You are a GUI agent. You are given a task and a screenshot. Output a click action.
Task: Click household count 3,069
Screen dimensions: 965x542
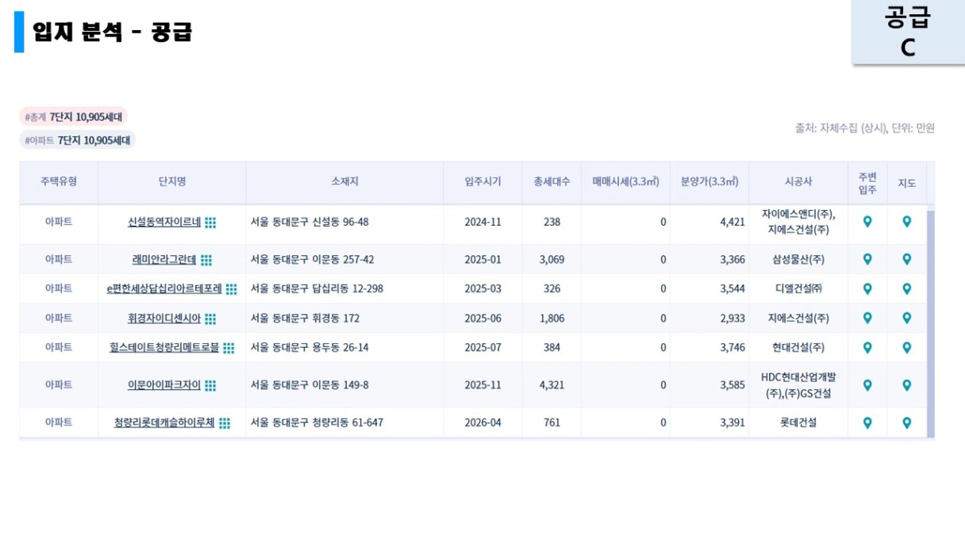pyautogui.click(x=552, y=259)
